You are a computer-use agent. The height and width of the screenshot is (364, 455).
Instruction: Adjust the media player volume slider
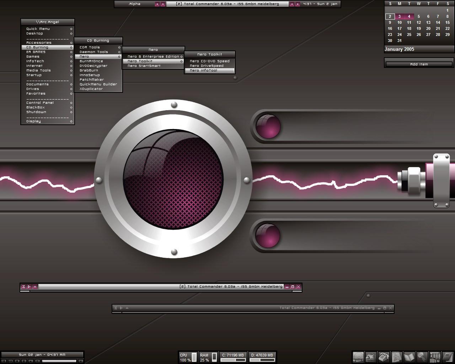coord(59,361)
